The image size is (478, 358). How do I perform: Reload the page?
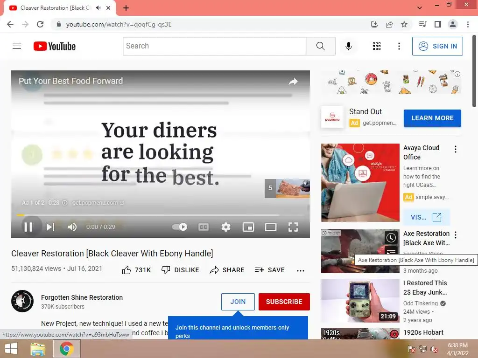tap(40, 24)
